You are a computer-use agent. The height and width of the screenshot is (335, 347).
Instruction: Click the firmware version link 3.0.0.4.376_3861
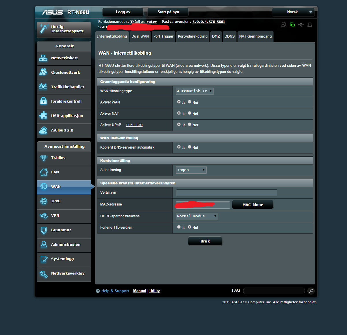[209, 22]
